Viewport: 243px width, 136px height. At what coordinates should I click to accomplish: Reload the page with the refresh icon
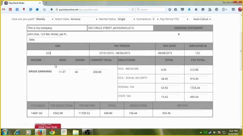coord(133,9)
